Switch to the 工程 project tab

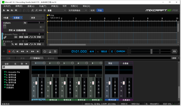(8, 58)
